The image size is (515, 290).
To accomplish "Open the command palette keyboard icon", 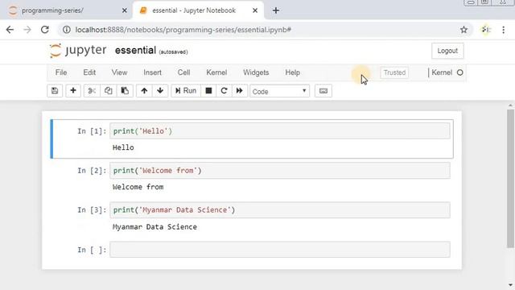I will pyautogui.click(x=323, y=91).
